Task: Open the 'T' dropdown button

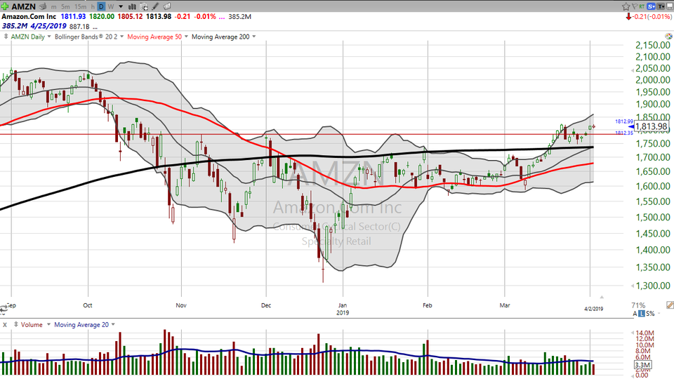Action: pyautogui.click(x=661, y=6)
